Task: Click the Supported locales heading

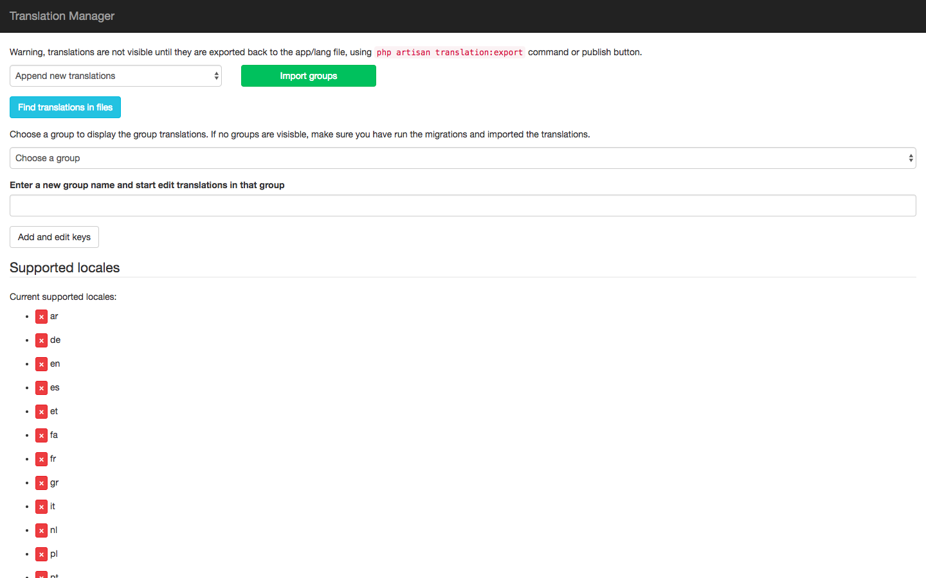Action: click(x=65, y=268)
